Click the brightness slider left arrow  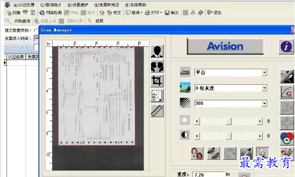197,121
